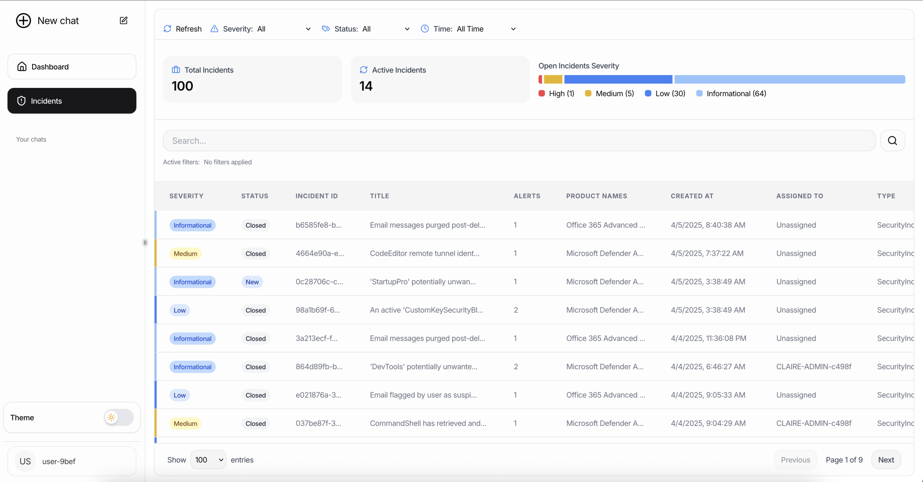This screenshot has width=923, height=482.
Task: Click the dark blue Low severity bar segment
Action: click(618, 79)
